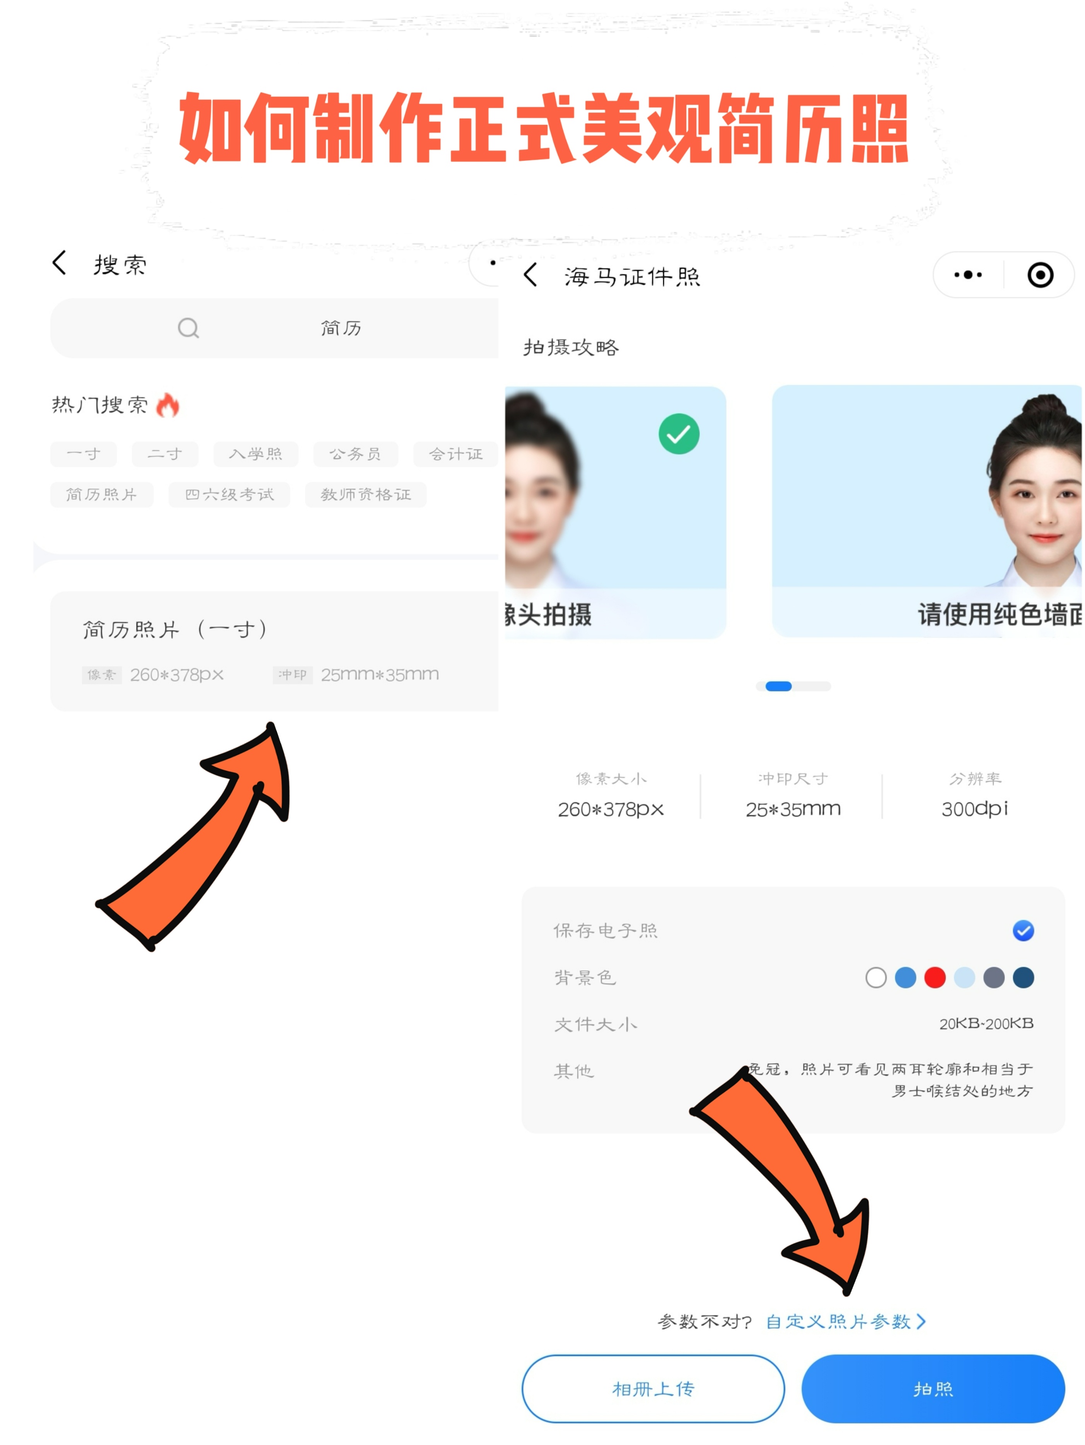
Task: Tap the mini-program exit circle icon
Action: coord(1040,275)
